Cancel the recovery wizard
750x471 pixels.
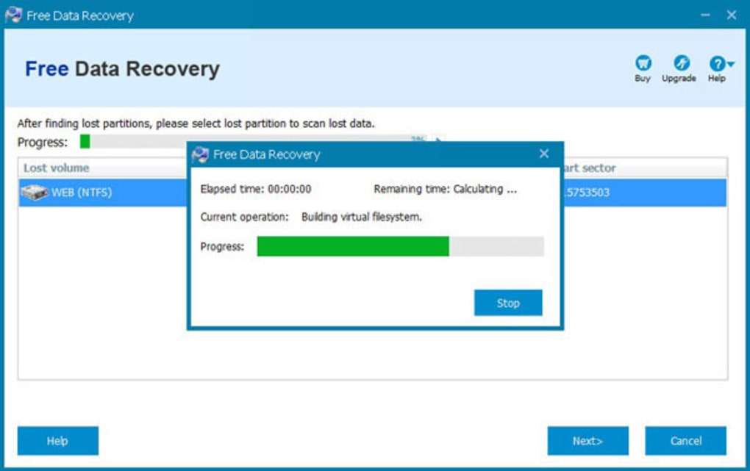coord(685,441)
